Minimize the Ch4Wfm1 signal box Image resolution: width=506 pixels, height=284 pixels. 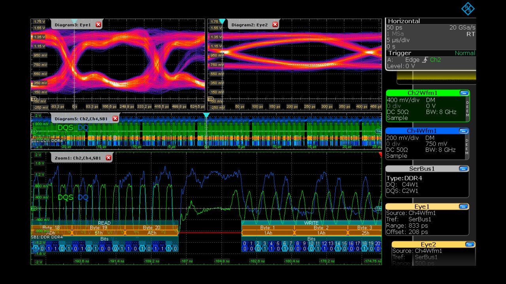(x=464, y=131)
